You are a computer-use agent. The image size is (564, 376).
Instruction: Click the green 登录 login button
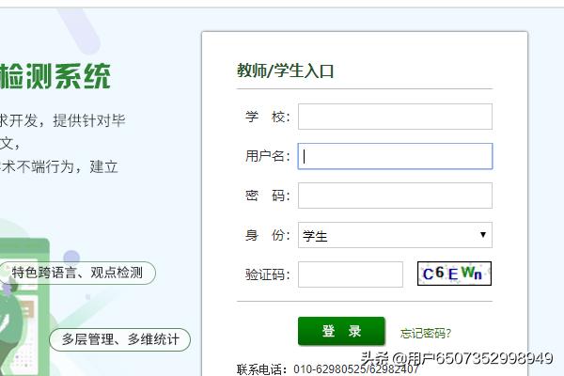click(341, 331)
